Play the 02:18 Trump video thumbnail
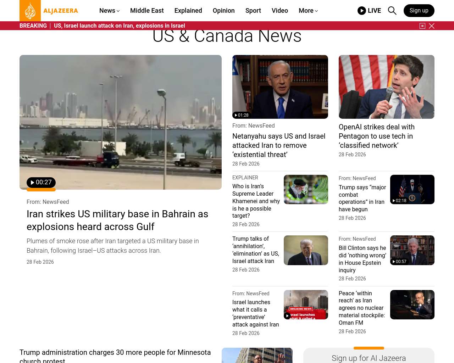 [399, 201]
